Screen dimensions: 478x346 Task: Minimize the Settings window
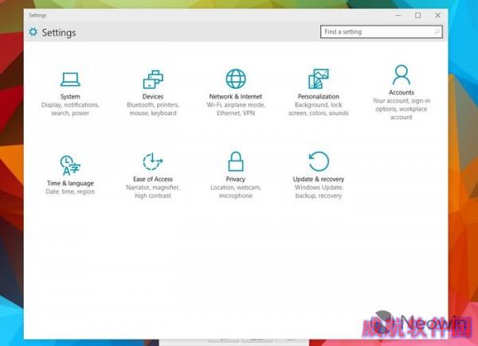coord(398,15)
